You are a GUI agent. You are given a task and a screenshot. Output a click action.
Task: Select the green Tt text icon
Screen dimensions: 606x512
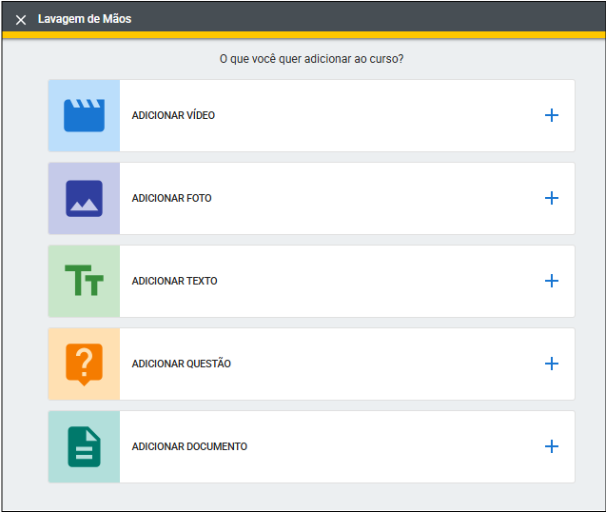click(x=84, y=281)
